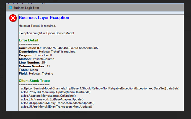The image size is (191, 119).
Task: Click the Description line in Error Detail
Action: pos(48,52)
